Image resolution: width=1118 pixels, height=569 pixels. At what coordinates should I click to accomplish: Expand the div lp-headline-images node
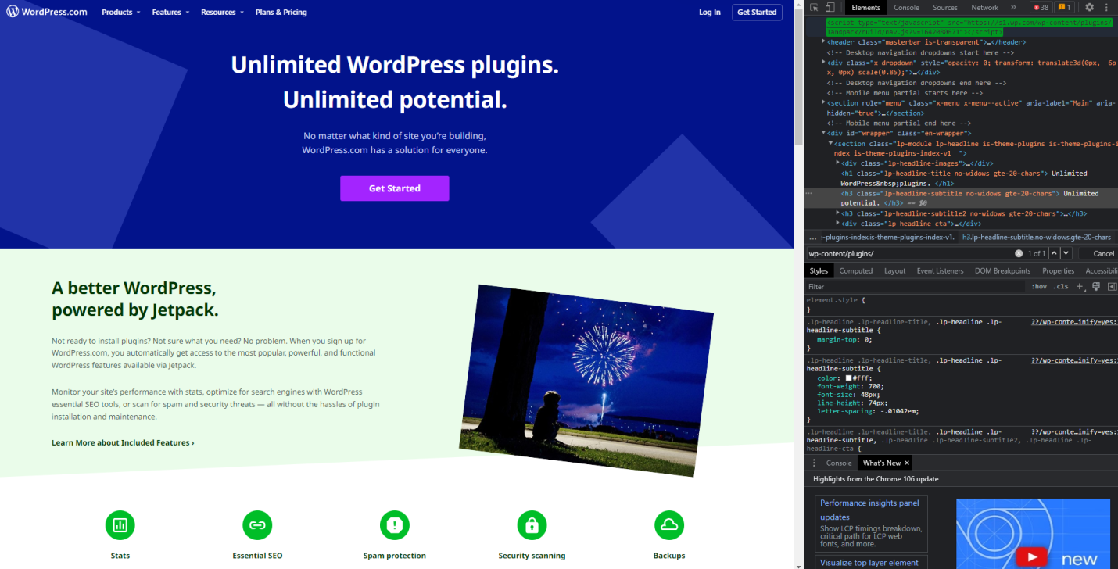click(838, 163)
